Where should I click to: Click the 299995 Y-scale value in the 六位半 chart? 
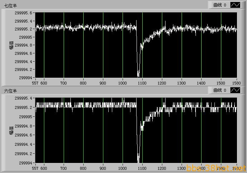[x=25, y=117]
